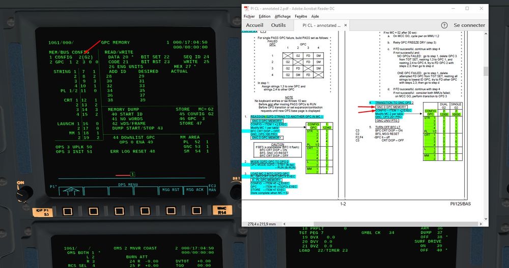Click the 279,4 x 215,9 mm page size

[x=262, y=224]
